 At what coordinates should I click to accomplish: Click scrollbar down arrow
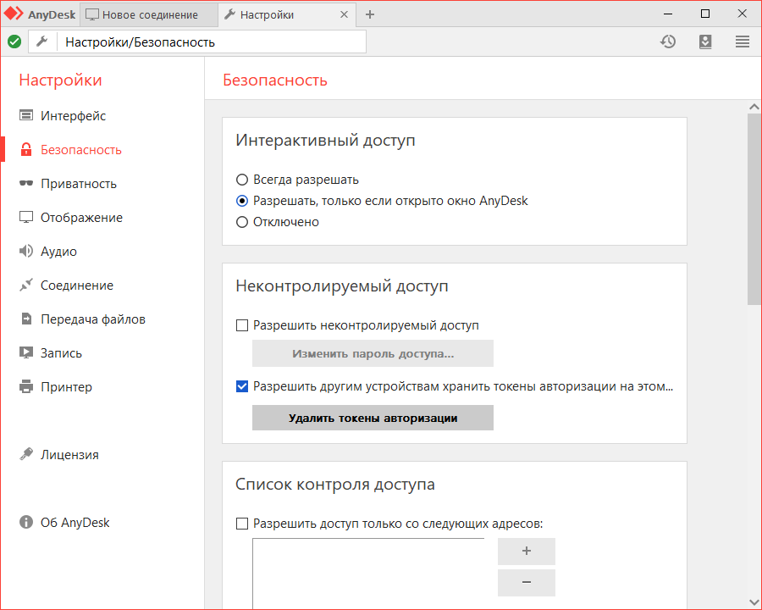754,603
